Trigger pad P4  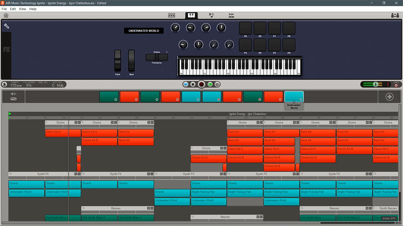[289, 45]
